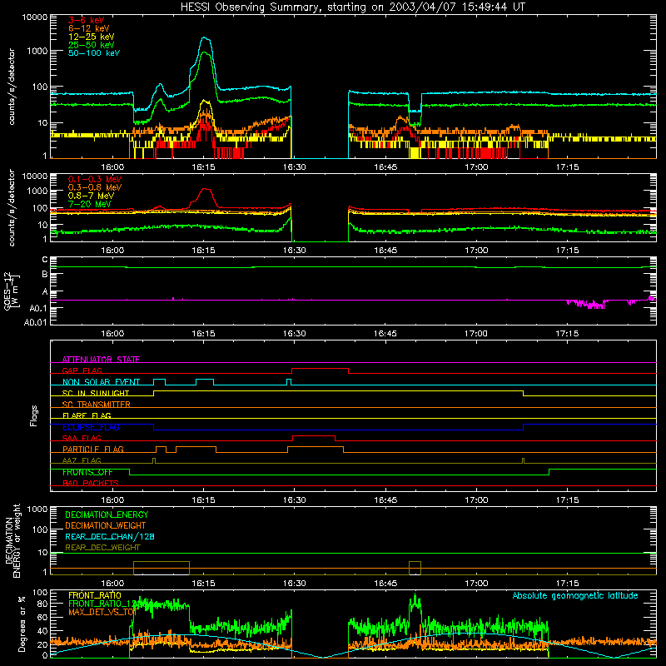
Task: Click the SAA_FLAG label
Action: coord(82,438)
